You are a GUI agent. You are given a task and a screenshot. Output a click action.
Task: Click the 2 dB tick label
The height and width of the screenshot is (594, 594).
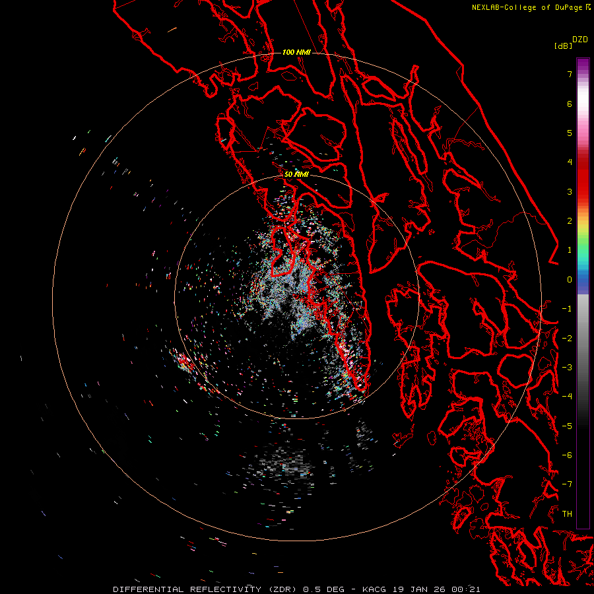coord(570,221)
